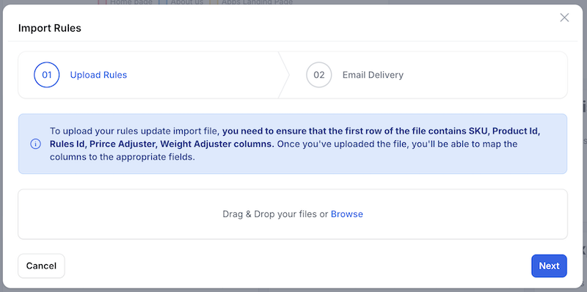Screen dimensions: 587x292
Task: Click the chevron divider between steps
Action: point(284,75)
